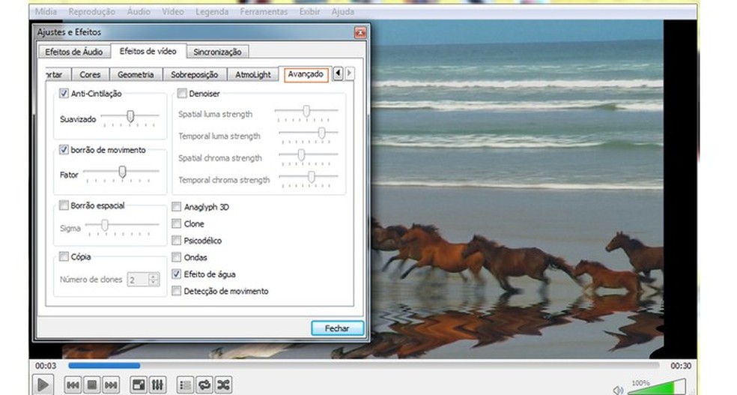Screen dimensions: 737x395
Task: Start playback with the Play button
Action: click(43, 385)
